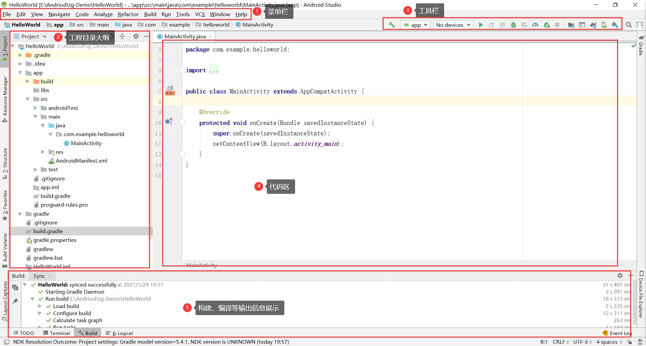The image size is (646, 346).
Task: Select the MainActivity.java editor tab
Action: pyautogui.click(x=185, y=36)
